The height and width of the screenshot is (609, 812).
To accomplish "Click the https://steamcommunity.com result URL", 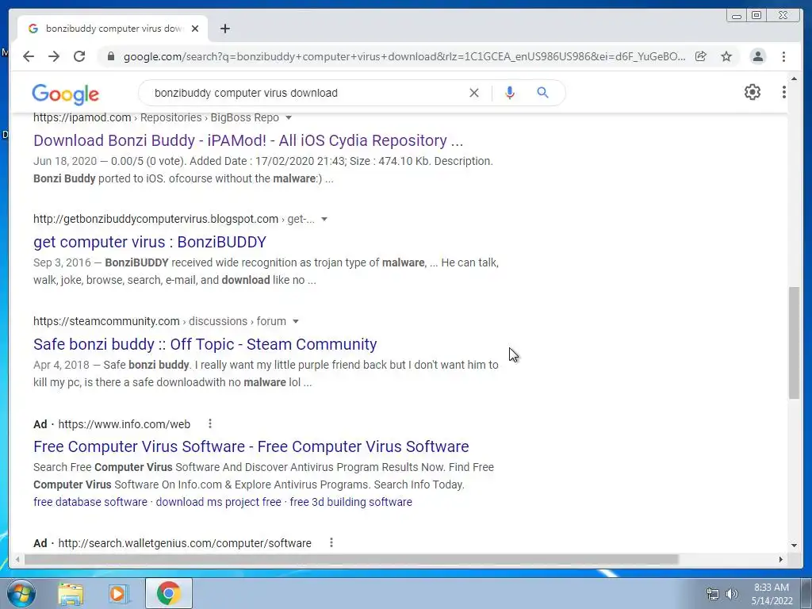I will (x=106, y=321).
